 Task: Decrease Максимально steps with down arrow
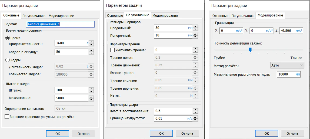click(91, 100)
